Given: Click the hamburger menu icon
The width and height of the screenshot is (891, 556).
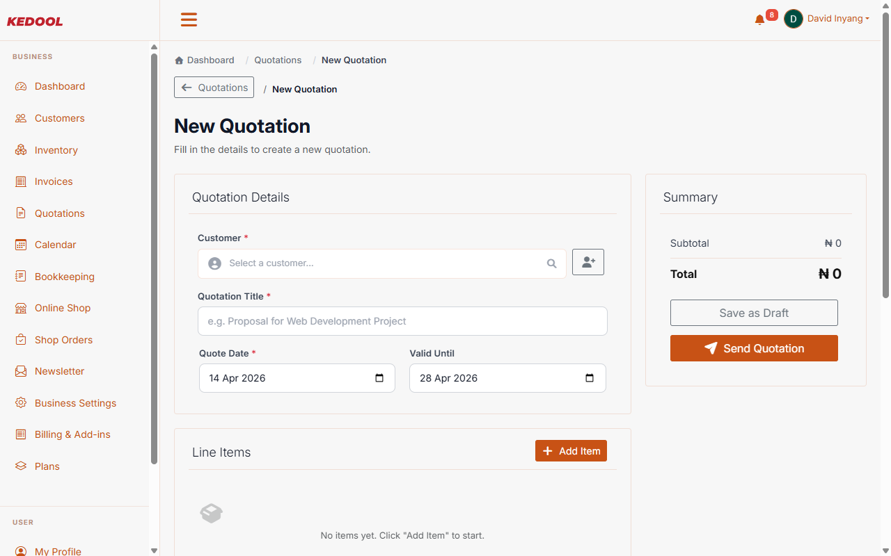Looking at the screenshot, I should pyautogui.click(x=189, y=19).
